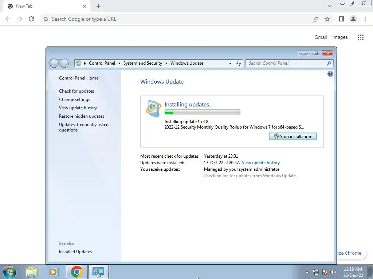Open the Chrome profile avatar

[x=353, y=19]
